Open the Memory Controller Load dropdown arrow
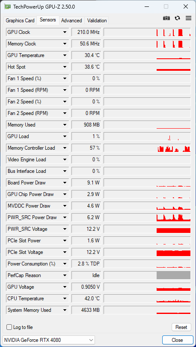The image size is (196, 347). [65, 148]
